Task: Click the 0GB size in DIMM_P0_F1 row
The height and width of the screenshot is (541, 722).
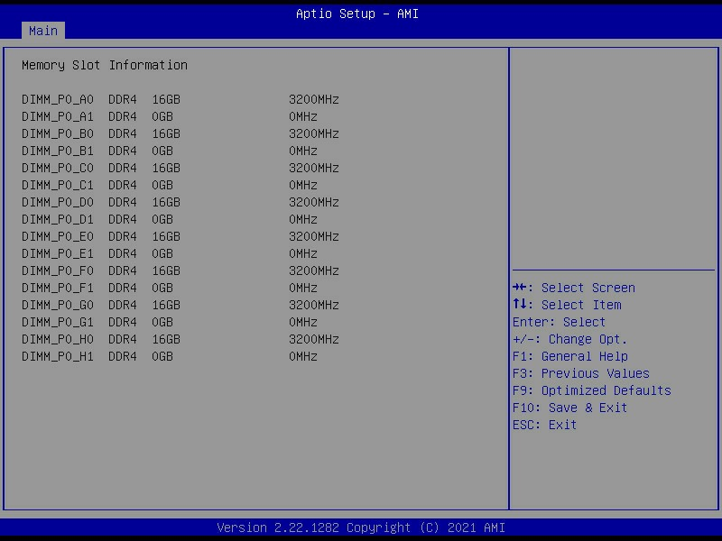Action: [x=162, y=288]
